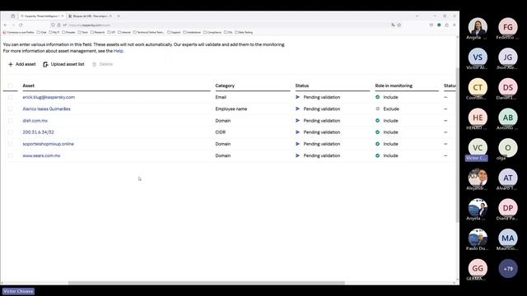Open the soporteishopmixup.online asset link

tap(48, 144)
